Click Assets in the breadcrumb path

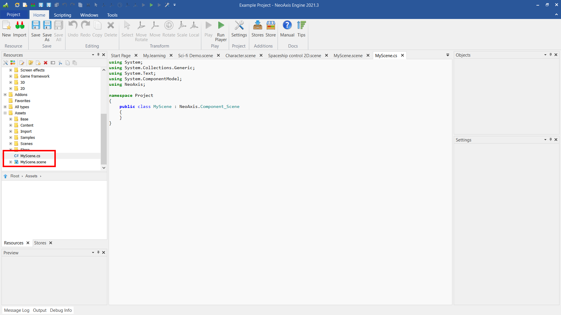coord(31,176)
